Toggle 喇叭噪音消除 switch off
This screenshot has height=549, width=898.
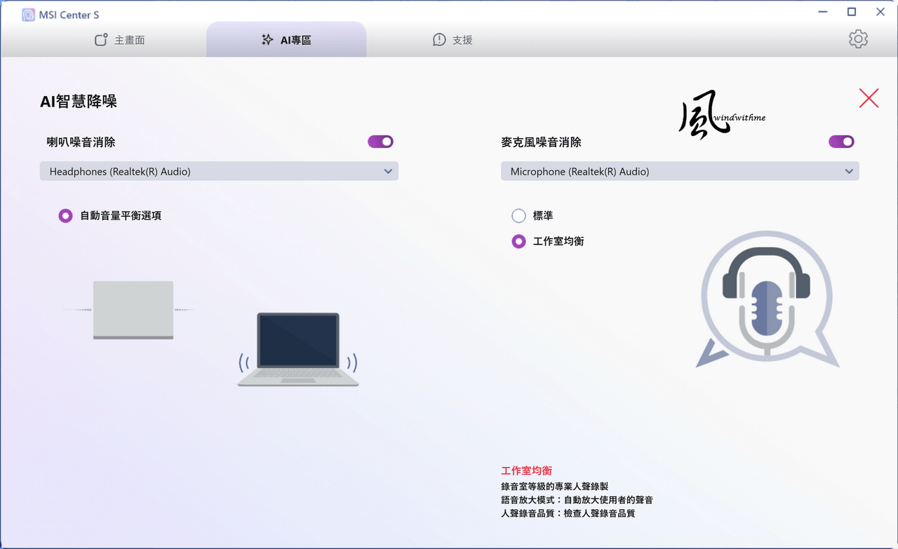380,142
